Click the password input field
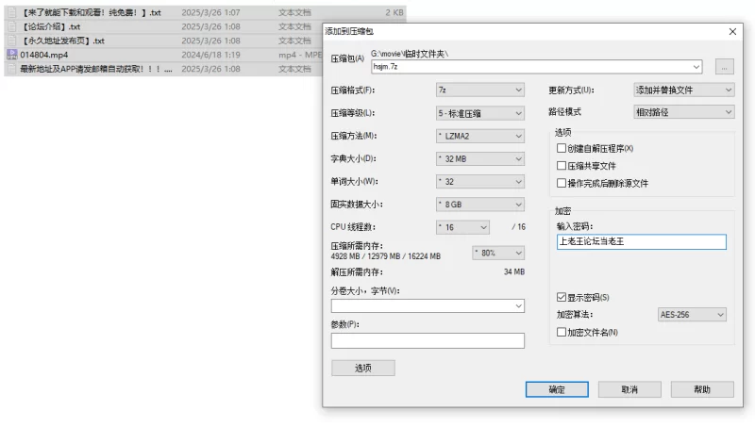Image resolution: width=755 pixels, height=427 pixels. 641,242
